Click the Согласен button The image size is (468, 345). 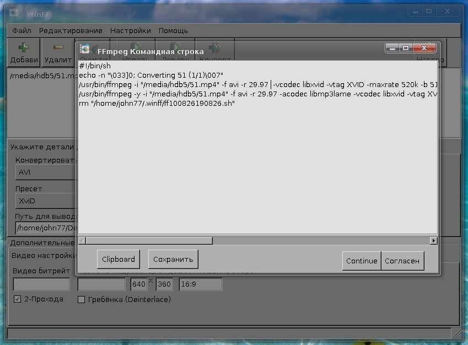(402, 261)
